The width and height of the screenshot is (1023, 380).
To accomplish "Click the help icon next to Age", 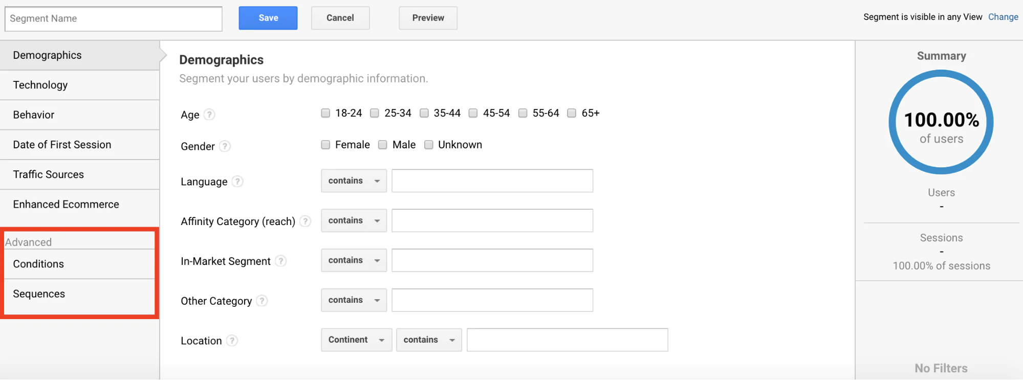I will tap(209, 115).
